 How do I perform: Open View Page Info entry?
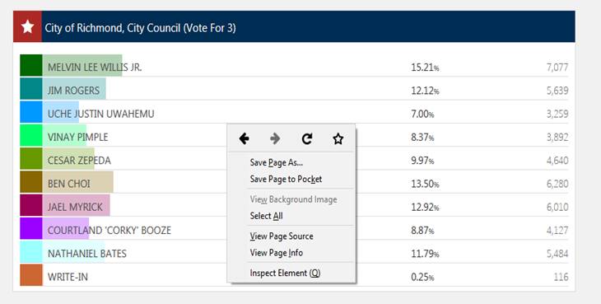pyautogui.click(x=277, y=253)
